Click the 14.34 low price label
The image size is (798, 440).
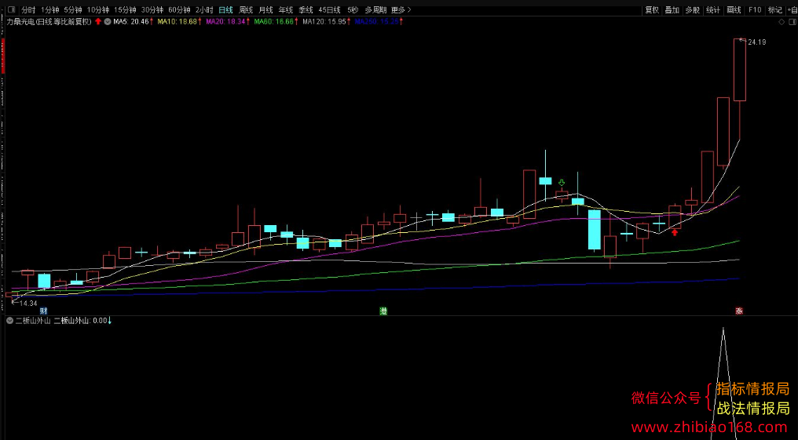tap(28, 304)
